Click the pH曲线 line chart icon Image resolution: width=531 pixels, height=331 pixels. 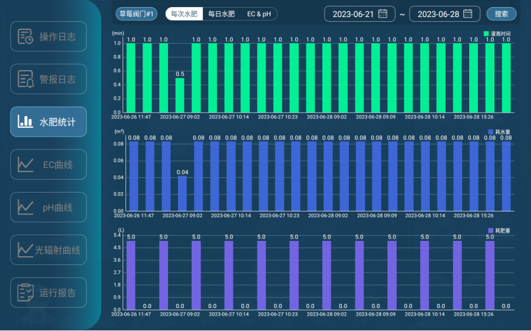pos(25,207)
